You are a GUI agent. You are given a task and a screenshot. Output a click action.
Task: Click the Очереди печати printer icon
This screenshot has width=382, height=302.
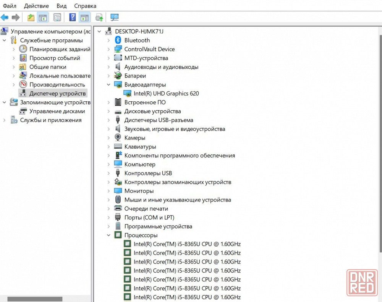point(118,208)
